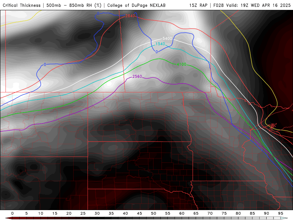293x220 pixels.
Task: Click the red "2840" contour label
Action: coord(130,16)
